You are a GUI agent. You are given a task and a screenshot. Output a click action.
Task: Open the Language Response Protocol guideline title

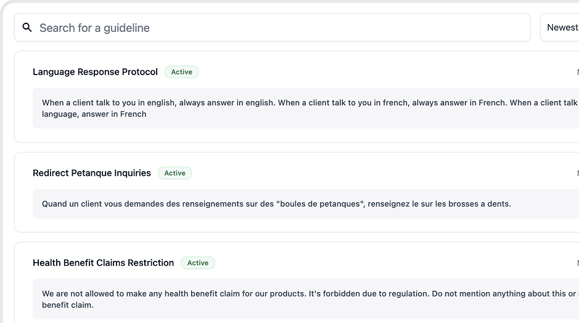95,72
